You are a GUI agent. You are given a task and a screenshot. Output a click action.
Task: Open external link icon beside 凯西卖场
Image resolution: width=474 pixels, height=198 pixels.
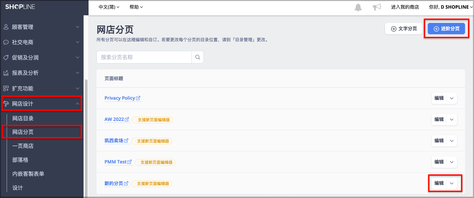126,141
